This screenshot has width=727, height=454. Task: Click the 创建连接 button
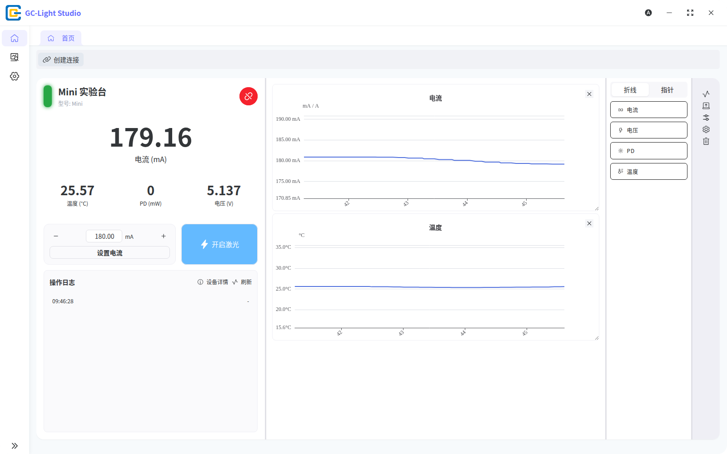61,60
